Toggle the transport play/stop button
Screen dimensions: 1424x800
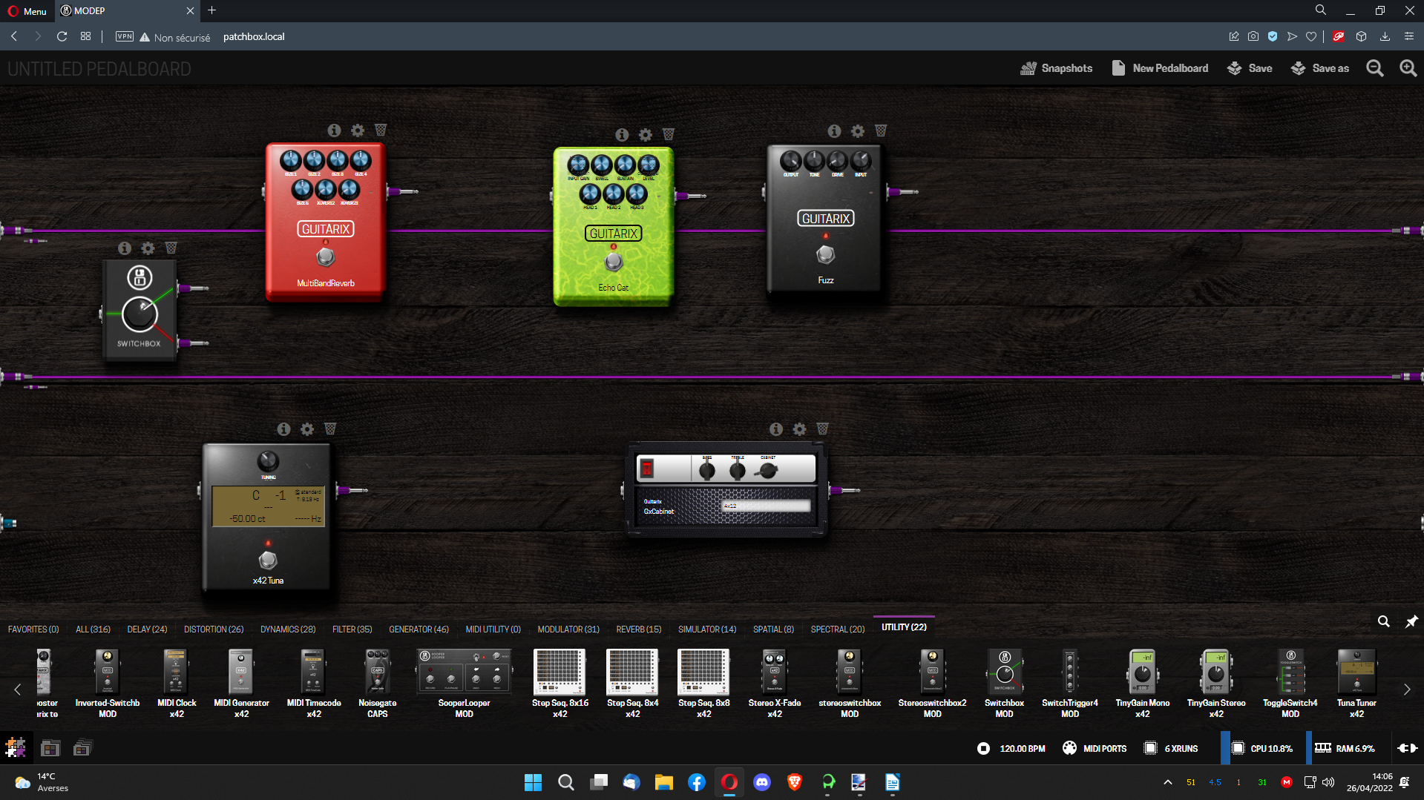tap(983, 748)
